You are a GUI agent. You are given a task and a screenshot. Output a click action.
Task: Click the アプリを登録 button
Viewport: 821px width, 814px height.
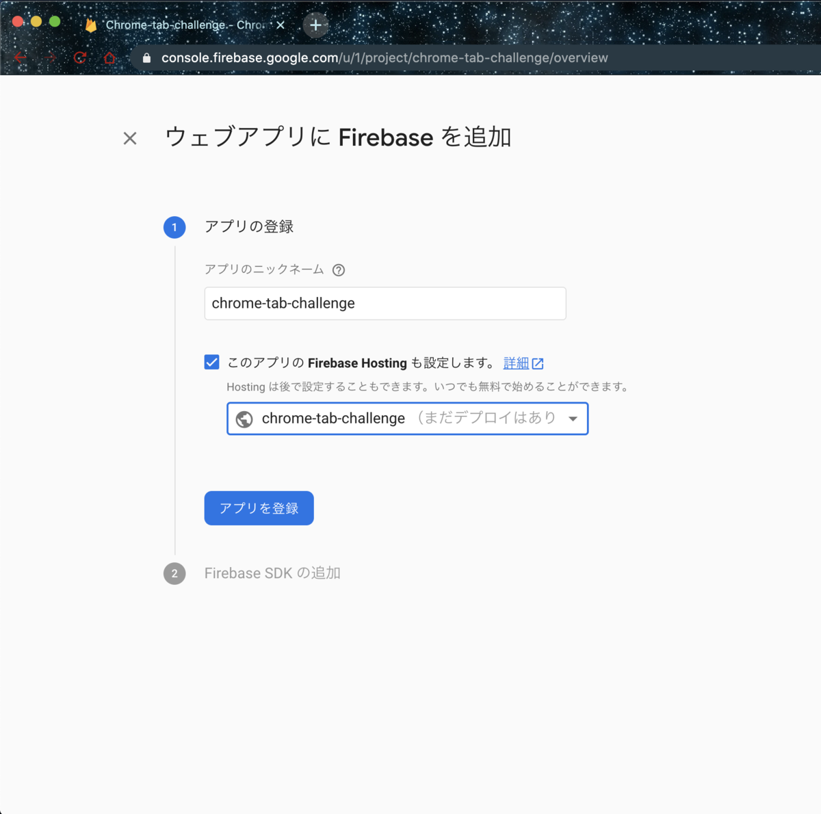coord(259,508)
